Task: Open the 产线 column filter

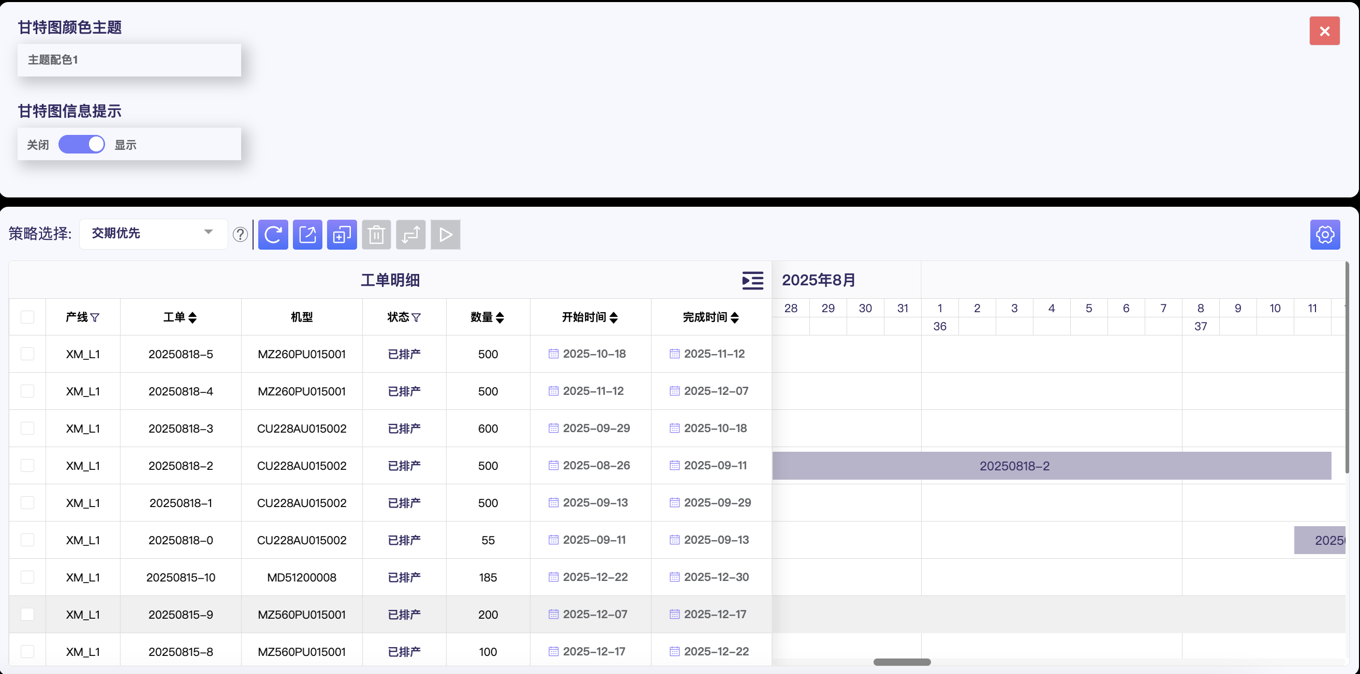Action: (95, 317)
